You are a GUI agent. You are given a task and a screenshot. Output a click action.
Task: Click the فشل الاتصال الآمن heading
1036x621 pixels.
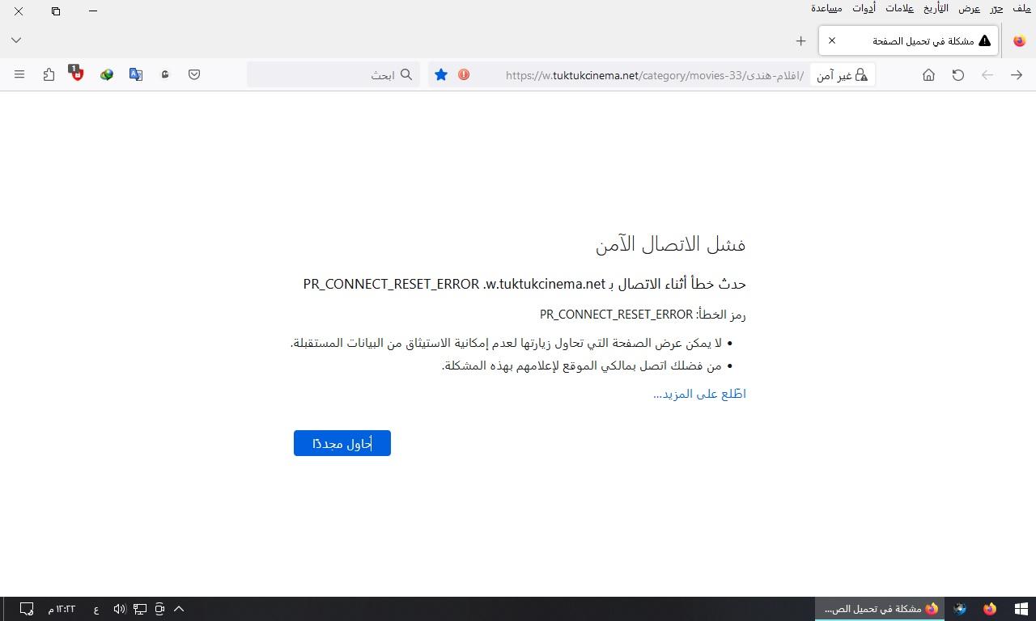pyautogui.click(x=670, y=244)
